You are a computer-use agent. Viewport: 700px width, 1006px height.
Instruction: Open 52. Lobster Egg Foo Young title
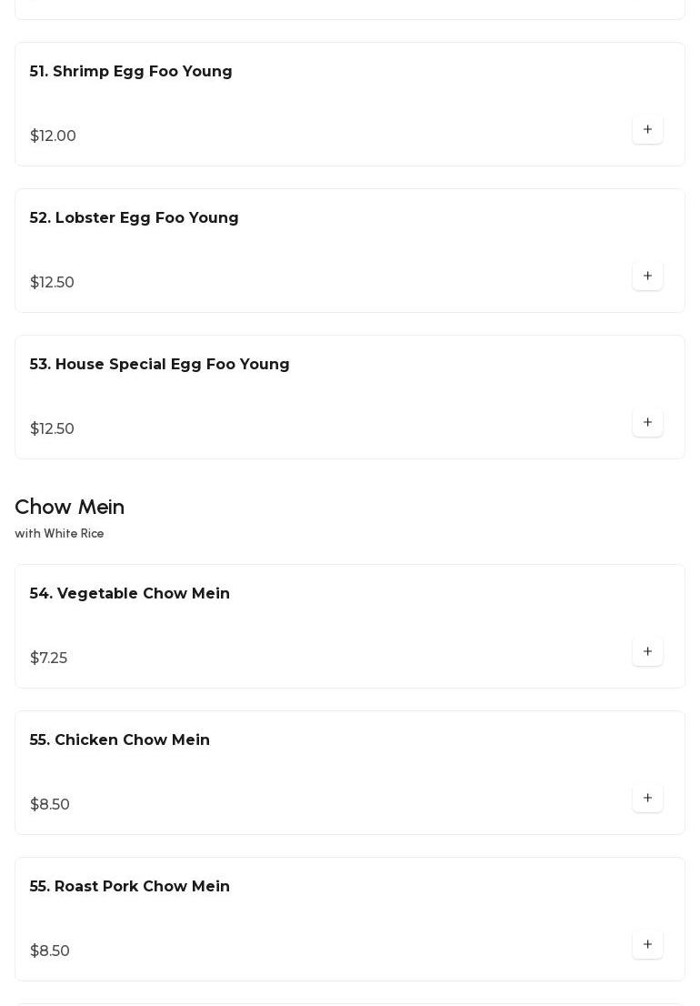point(134,218)
